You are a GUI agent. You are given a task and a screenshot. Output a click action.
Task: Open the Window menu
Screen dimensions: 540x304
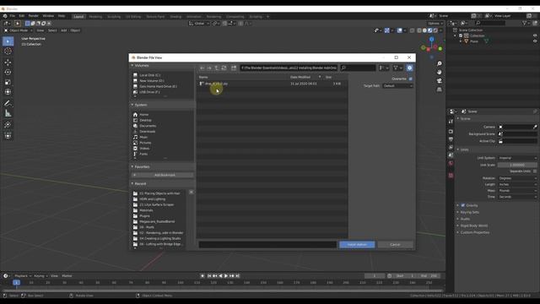click(x=48, y=16)
